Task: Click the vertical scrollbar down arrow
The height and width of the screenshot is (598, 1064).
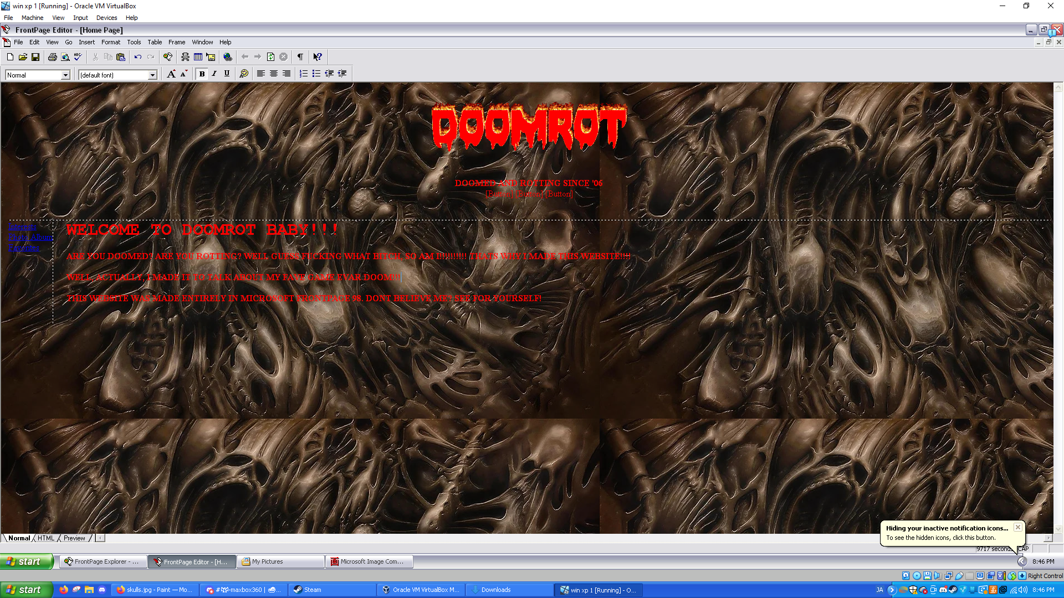Action: tap(1058, 529)
